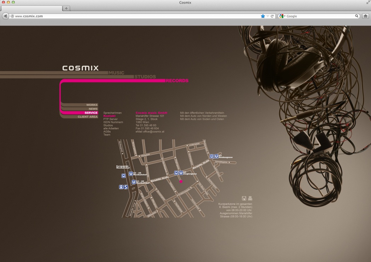
Task: Click the 'Mariahilfer Strasse 101' address text
Action: 150,116
